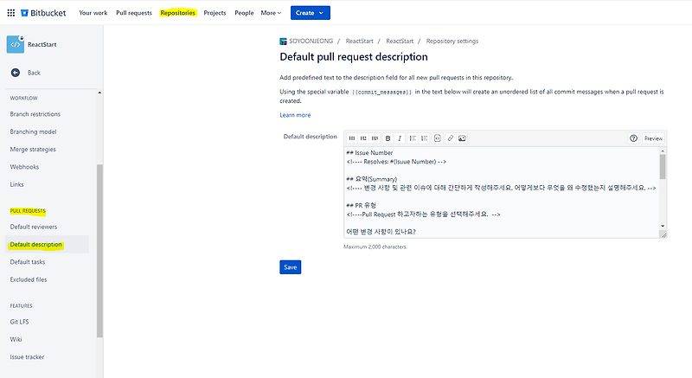Toggle bold formatting in editor toolbar
Image resolution: width=692 pixels, height=378 pixels.
[388, 138]
